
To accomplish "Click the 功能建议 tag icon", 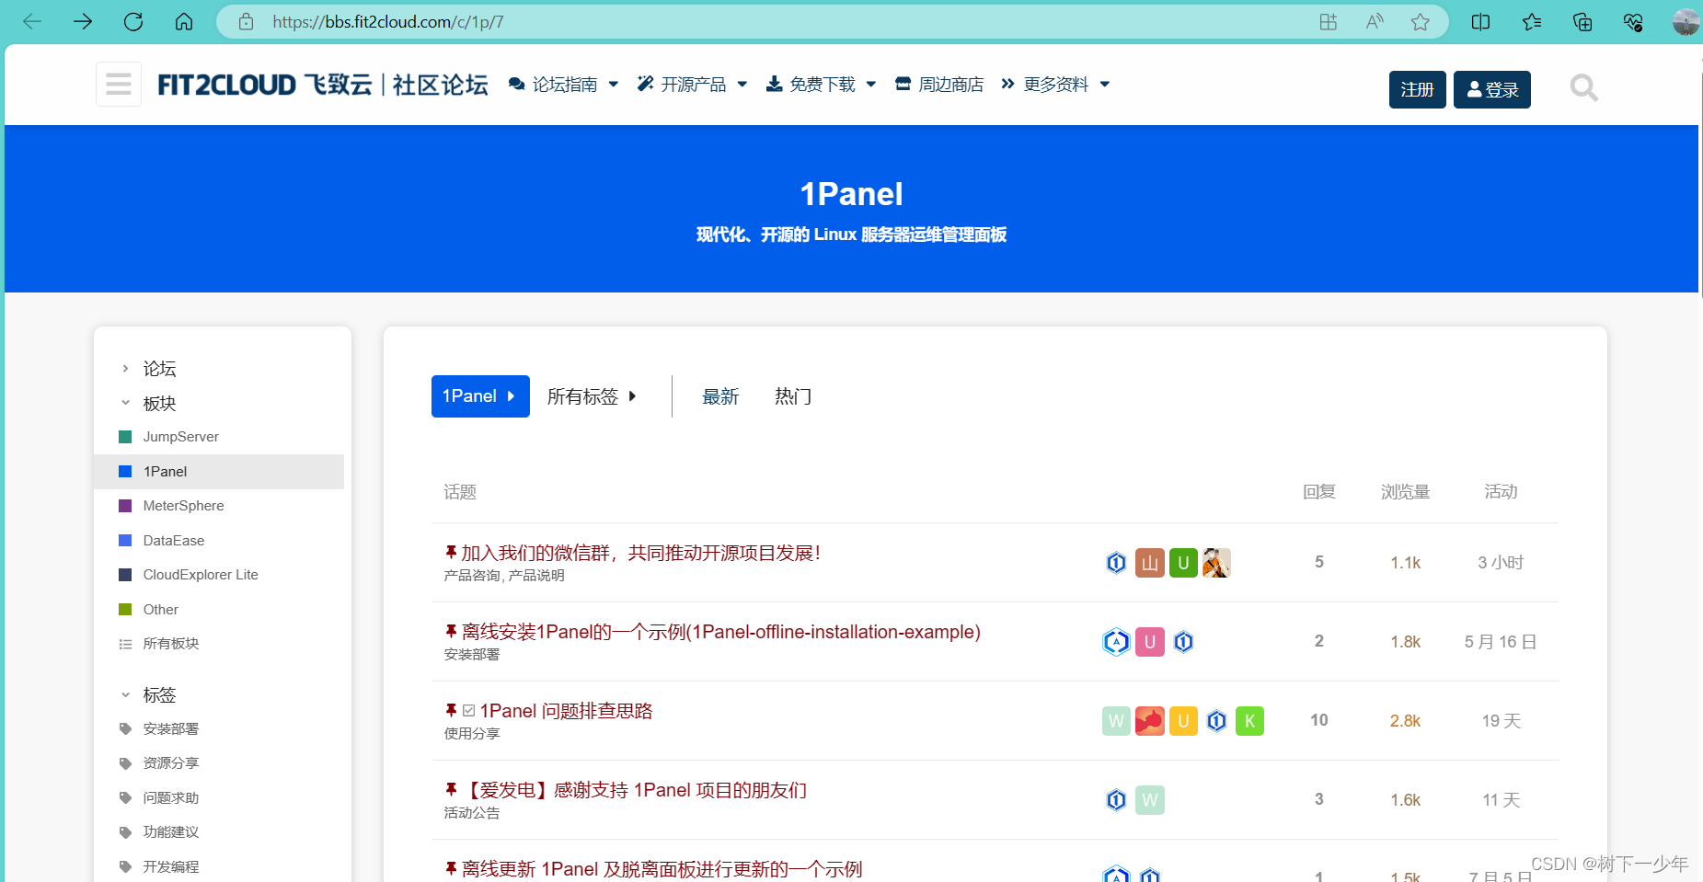I will (x=126, y=832).
